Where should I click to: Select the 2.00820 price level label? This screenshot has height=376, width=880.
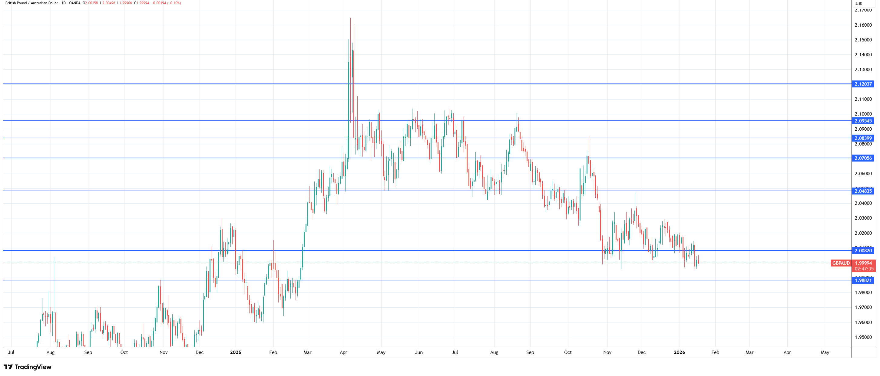[863, 251]
